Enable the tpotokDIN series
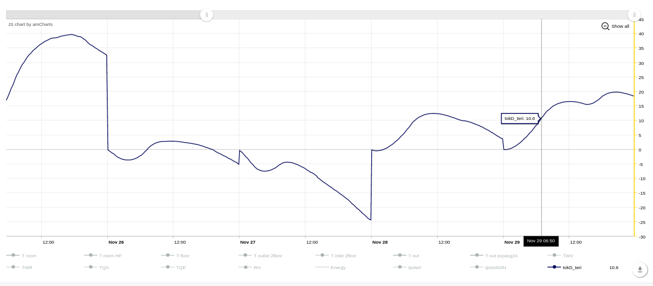Viewport: 653px width, 286px height. 495,268
